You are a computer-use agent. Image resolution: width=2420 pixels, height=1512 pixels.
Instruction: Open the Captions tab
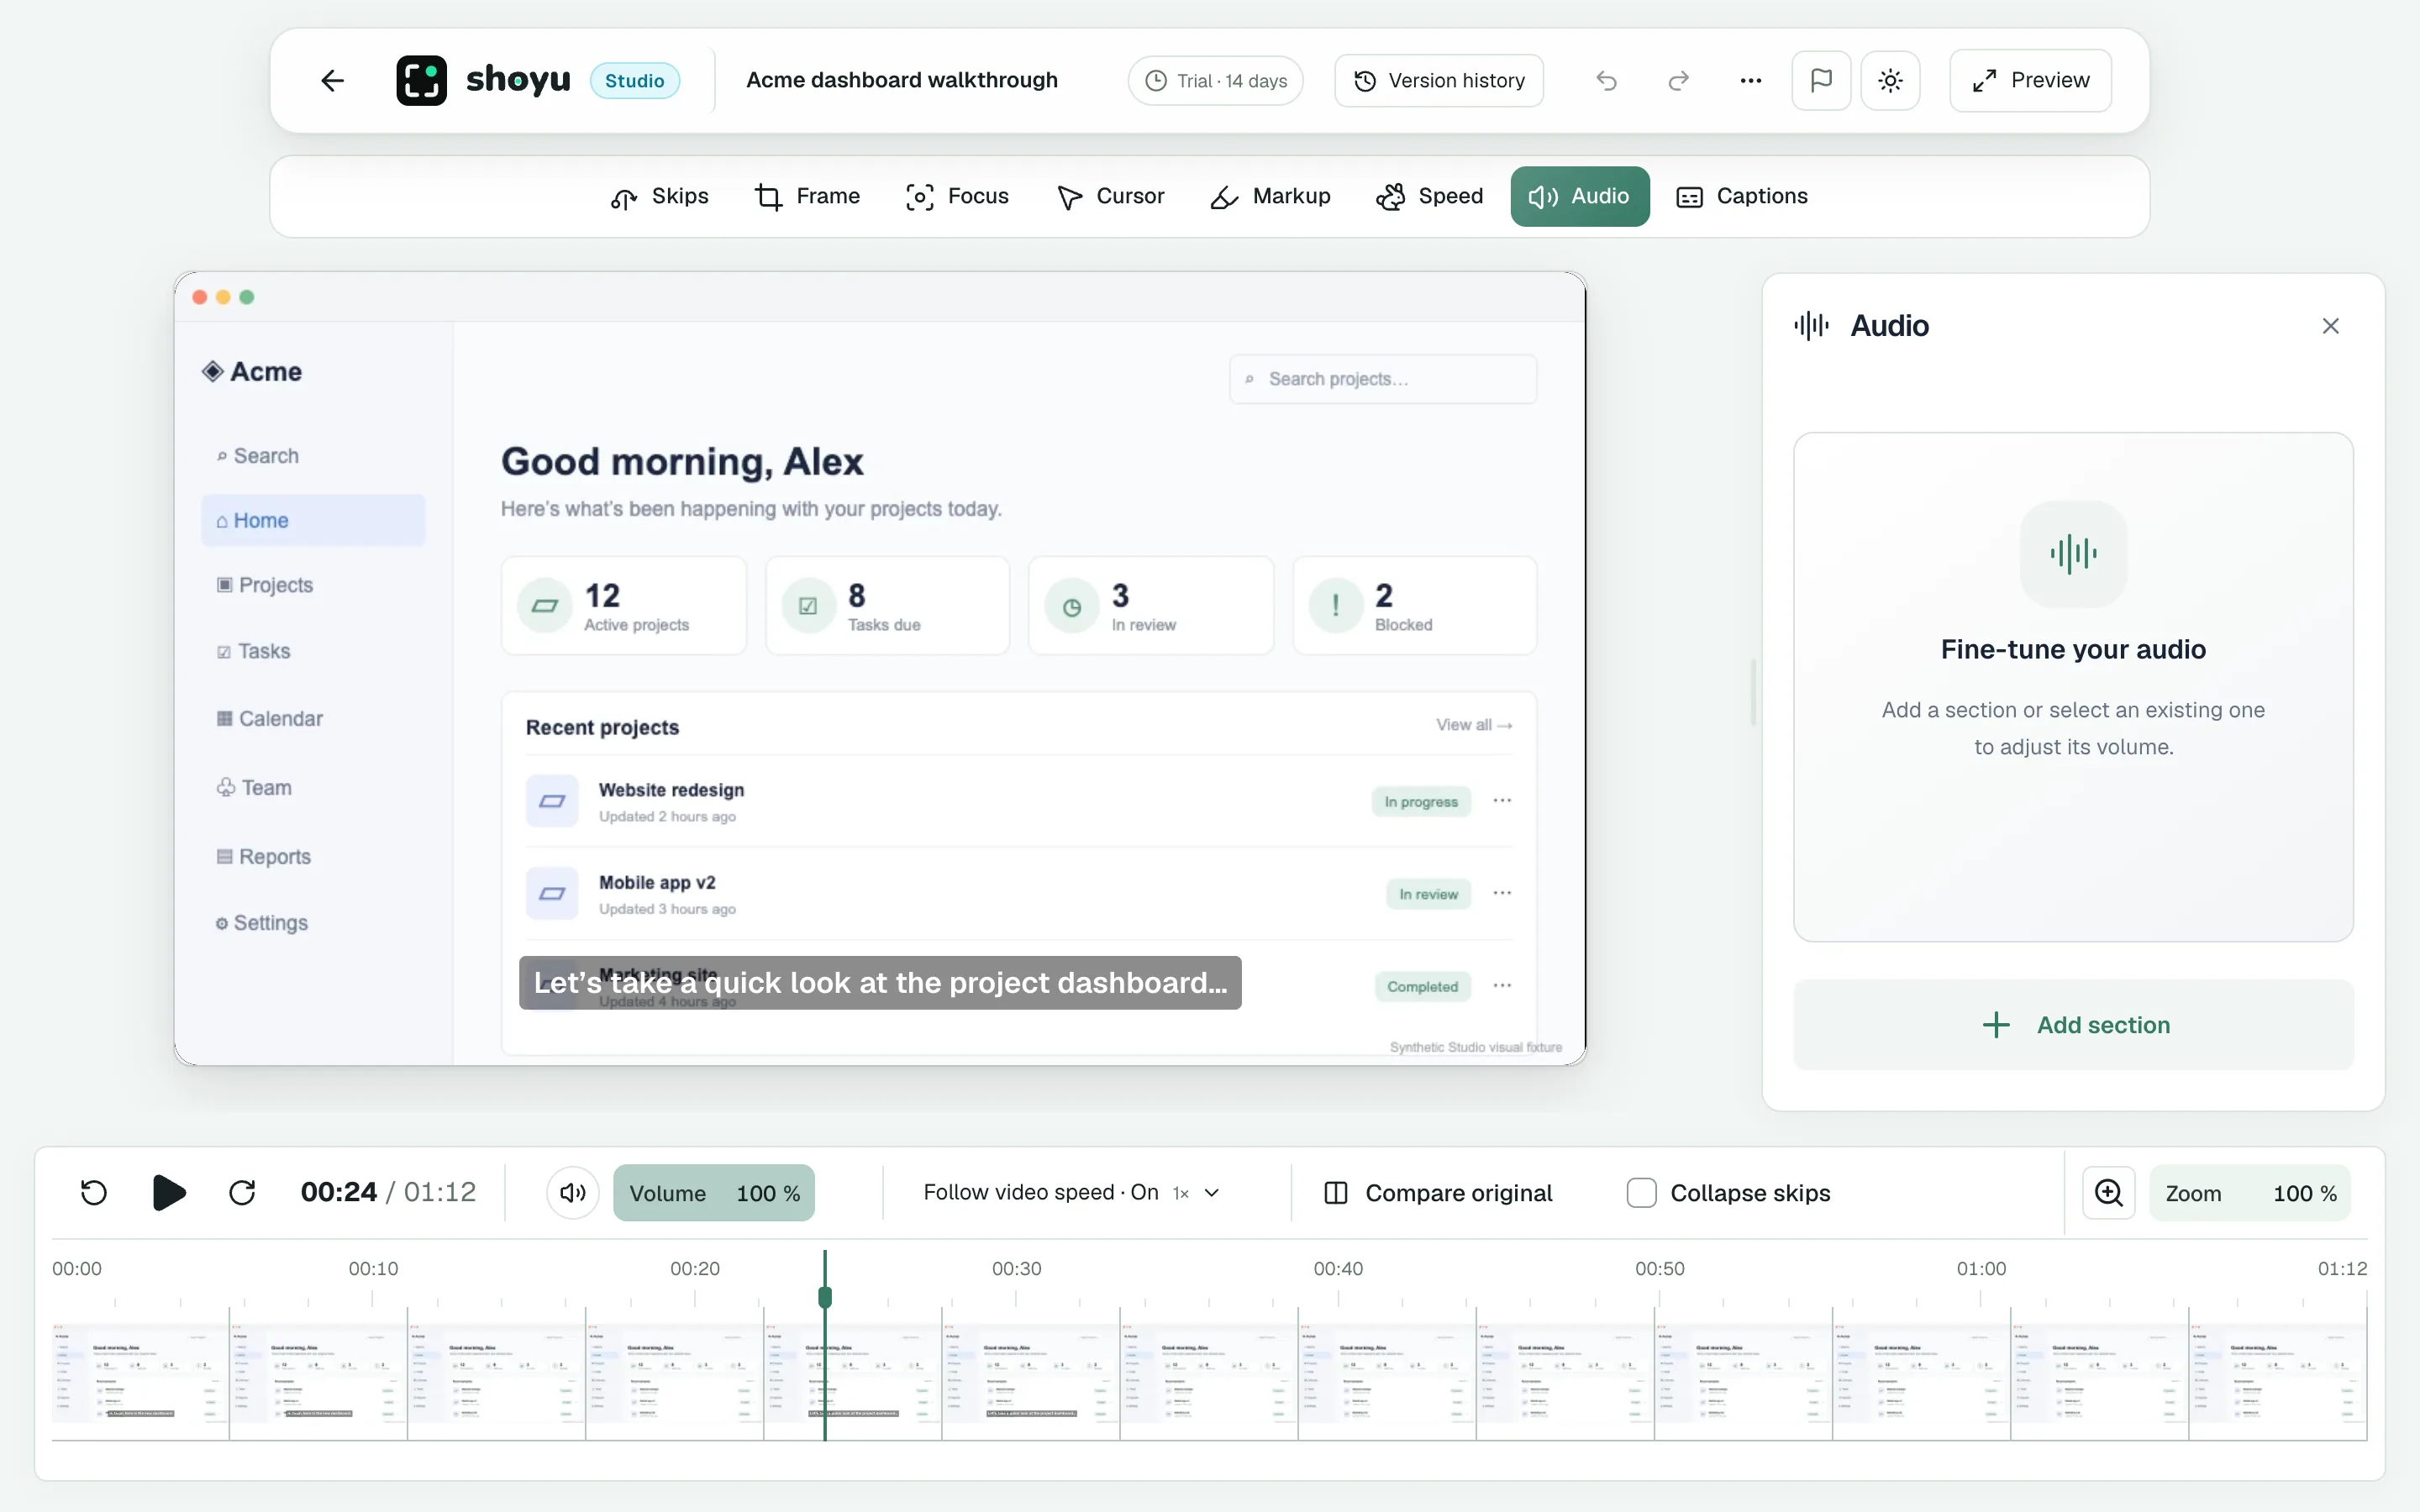(1742, 196)
